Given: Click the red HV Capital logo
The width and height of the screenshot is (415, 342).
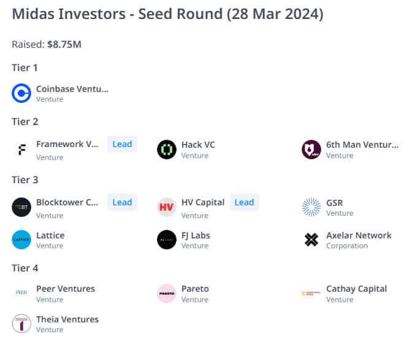Looking at the screenshot, I should pos(167,207).
